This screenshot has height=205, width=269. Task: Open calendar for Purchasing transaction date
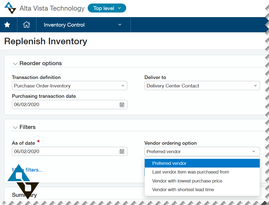(122, 105)
